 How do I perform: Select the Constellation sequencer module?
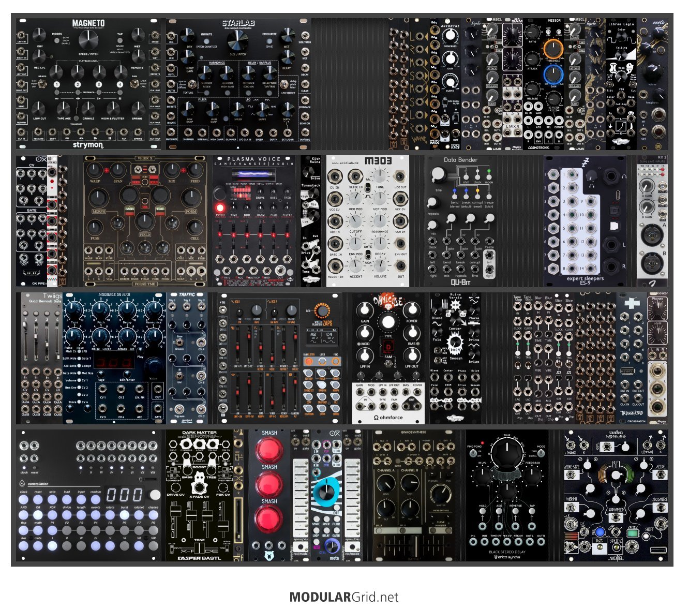click(x=88, y=494)
